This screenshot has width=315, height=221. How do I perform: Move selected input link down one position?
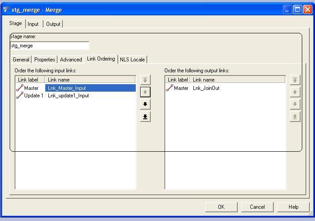pyautogui.click(x=145, y=104)
